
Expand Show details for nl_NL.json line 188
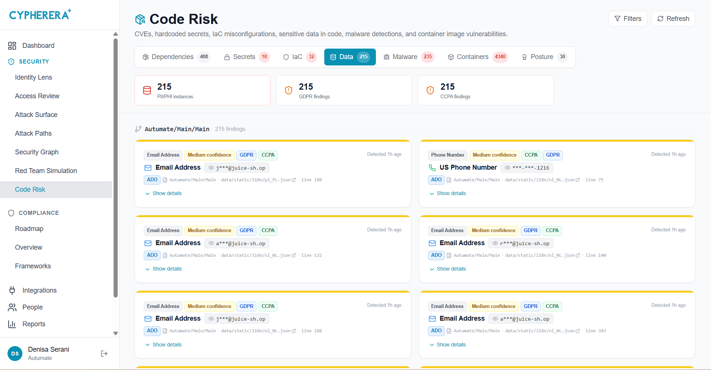(x=163, y=345)
